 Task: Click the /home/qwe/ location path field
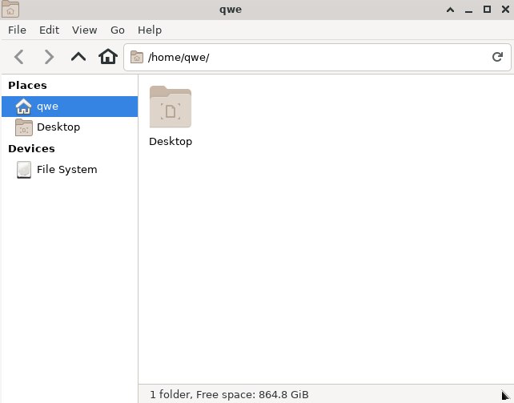(x=317, y=58)
